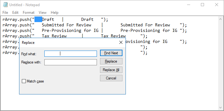Image resolution: width=224 pixels, height=111 pixels.
Task: Click the 'Replace' dialog title text
Action: (x=28, y=43)
